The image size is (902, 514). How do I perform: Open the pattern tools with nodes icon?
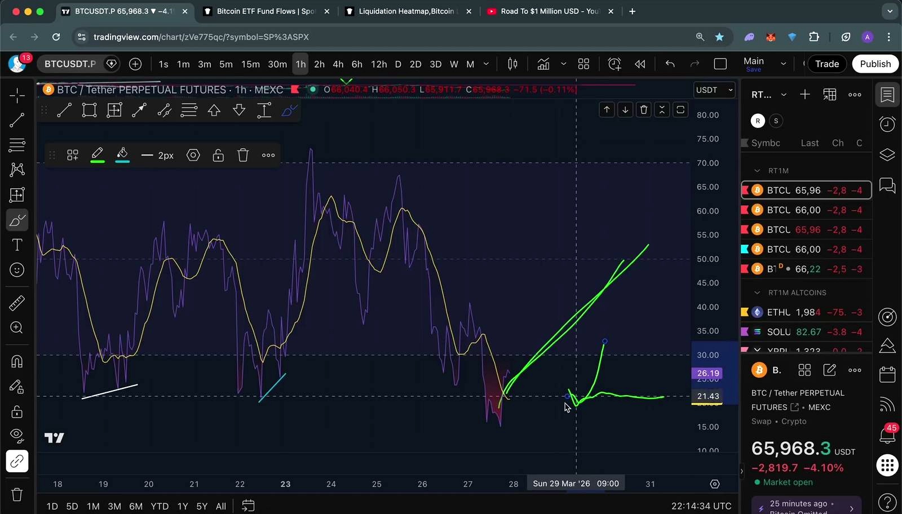pyautogui.click(x=17, y=170)
